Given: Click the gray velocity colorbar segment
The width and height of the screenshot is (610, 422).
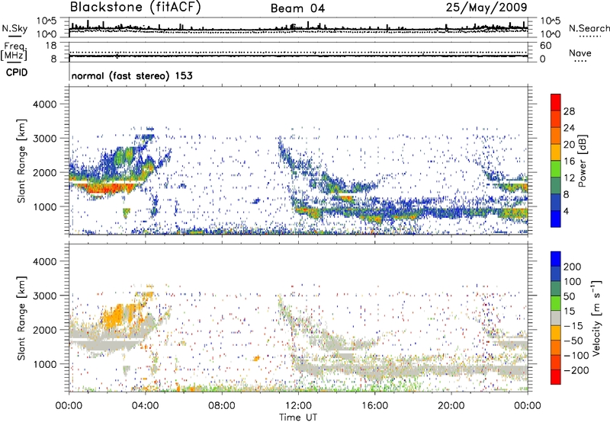Looking at the screenshot, I should point(556,318).
